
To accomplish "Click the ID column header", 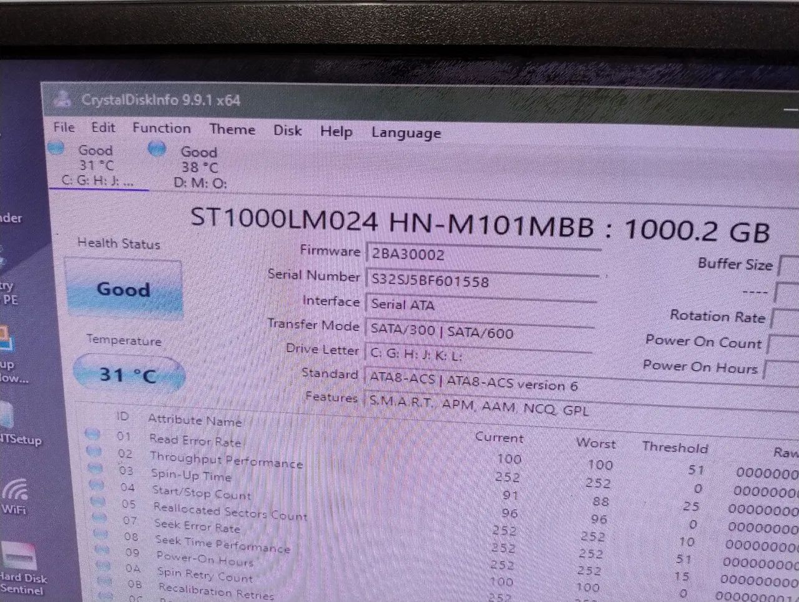I will click(x=122, y=416).
